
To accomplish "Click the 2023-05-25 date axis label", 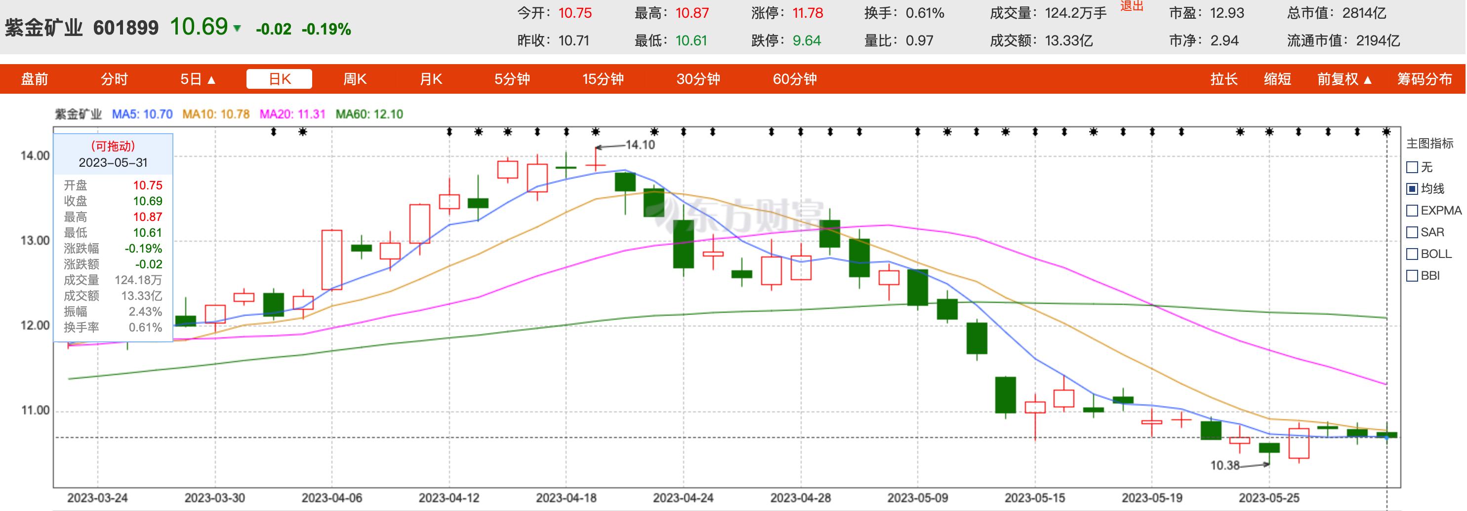I will point(1269,498).
